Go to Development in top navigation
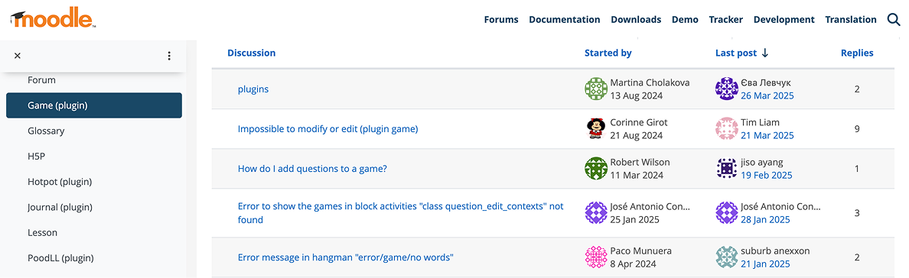 coord(784,20)
